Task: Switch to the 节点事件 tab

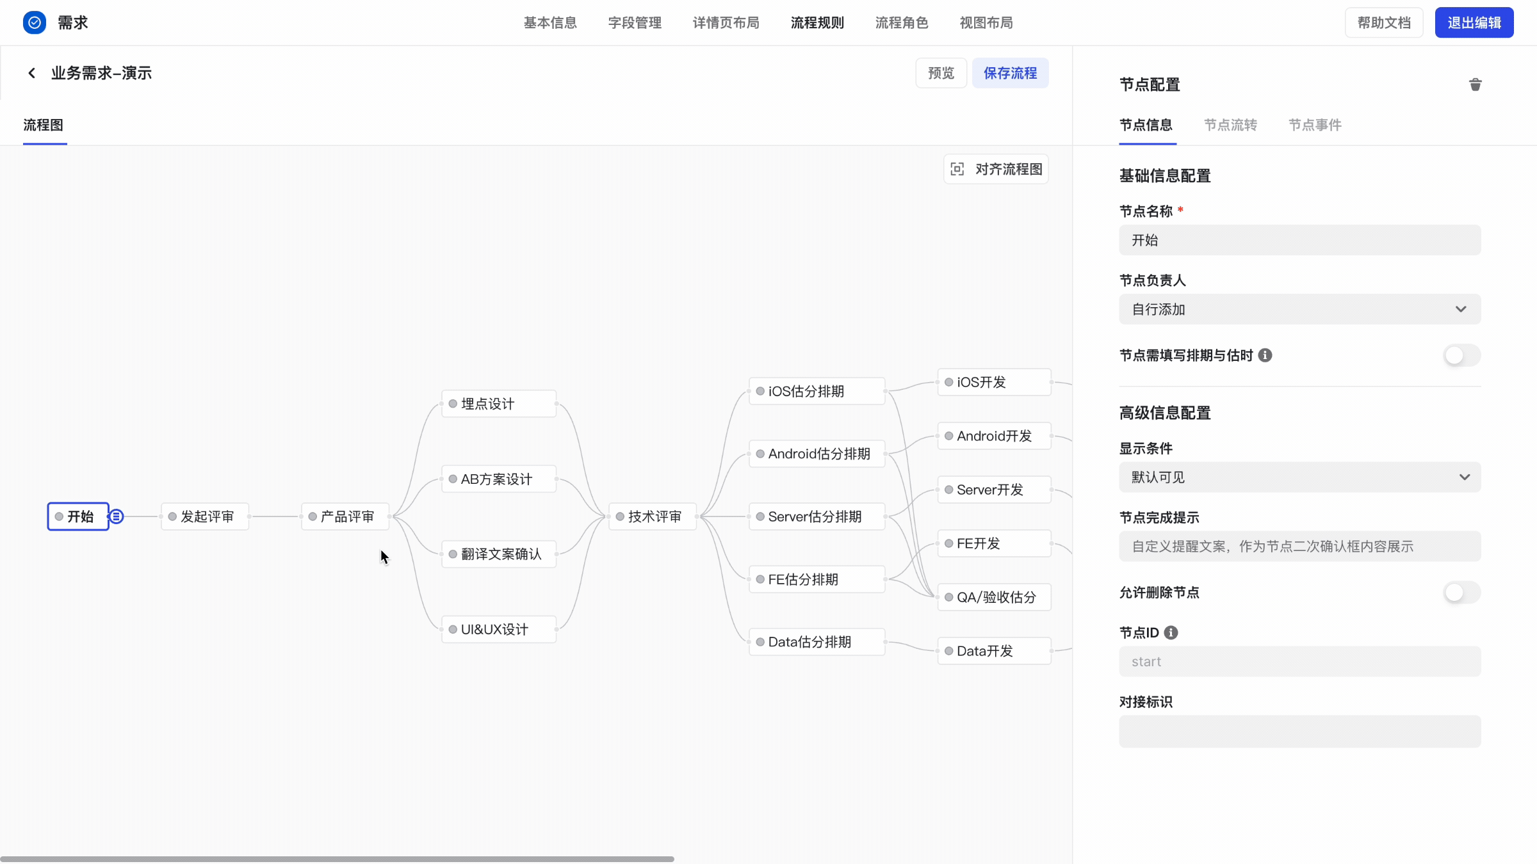Action: coord(1315,125)
